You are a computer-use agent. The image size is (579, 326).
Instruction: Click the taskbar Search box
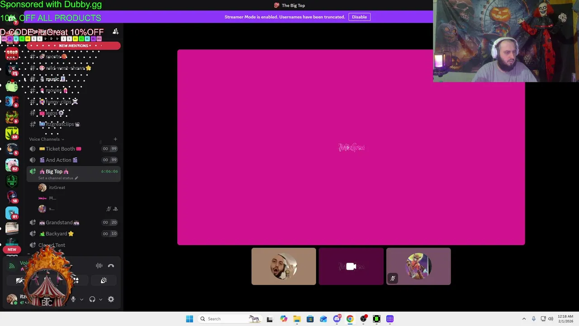(x=230, y=319)
